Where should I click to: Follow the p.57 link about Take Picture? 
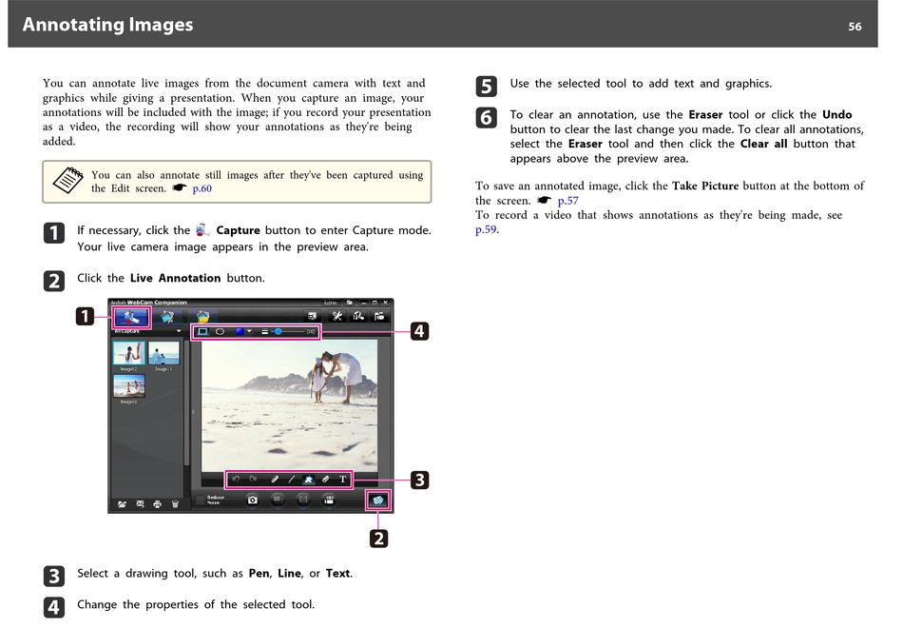567,201
